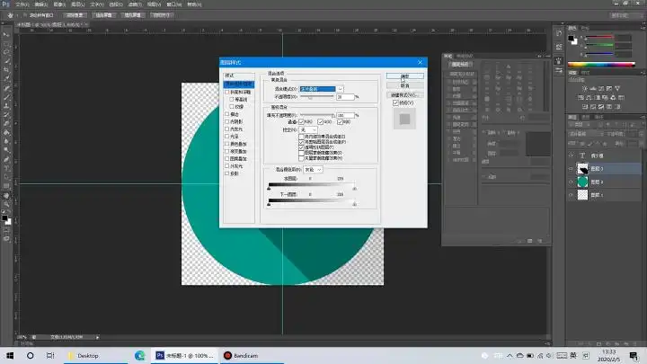Hide the teal circle layer with its eye icon
647x364 pixels.
click(x=570, y=181)
